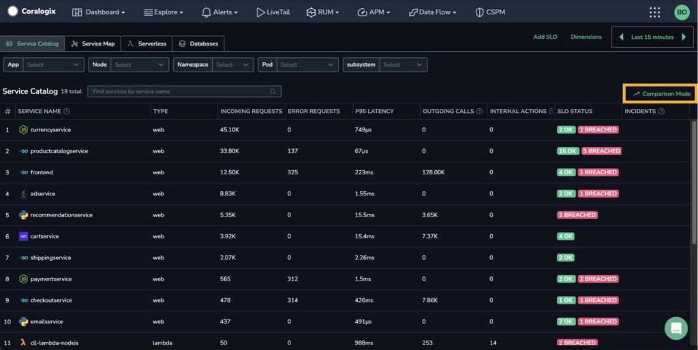Open the chat support bubble
The height and width of the screenshot is (350, 698).
[676, 328]
